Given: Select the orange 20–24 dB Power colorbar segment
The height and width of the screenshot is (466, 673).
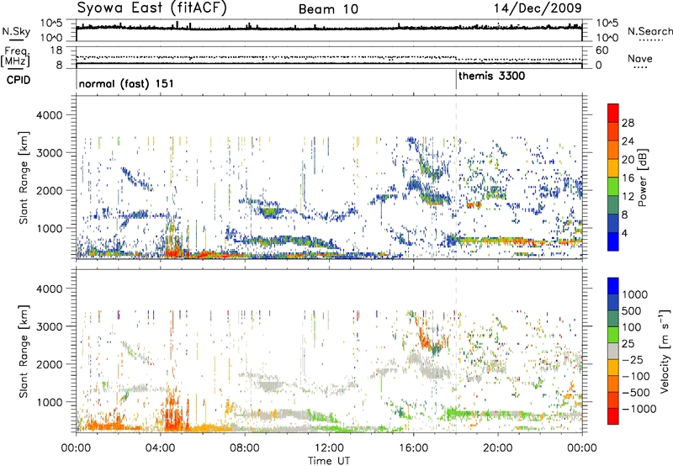Looking at the screenshot, I should coord(613,150).
